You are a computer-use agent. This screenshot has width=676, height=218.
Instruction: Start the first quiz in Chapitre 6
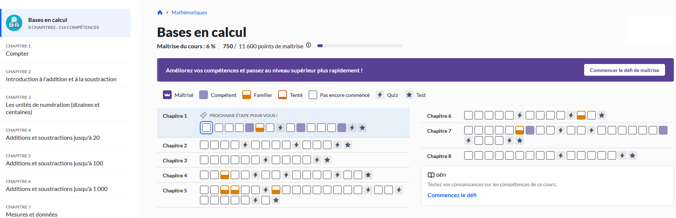[520, 115]
